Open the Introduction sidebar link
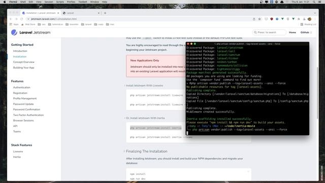Image resolution: width=325 pixels, height=183 pixels. (20, 51)
